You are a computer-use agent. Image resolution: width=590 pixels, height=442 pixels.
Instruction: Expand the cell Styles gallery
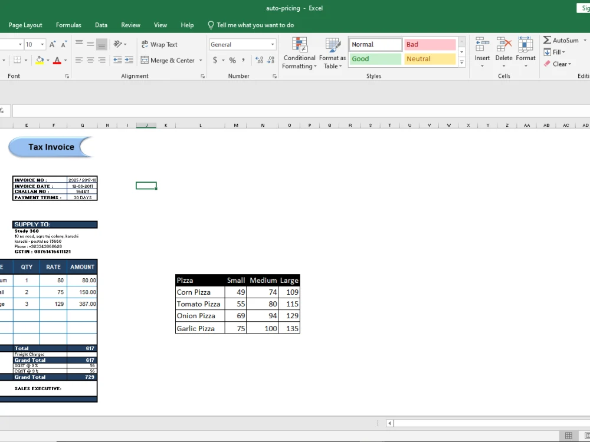tap(462, 62)
